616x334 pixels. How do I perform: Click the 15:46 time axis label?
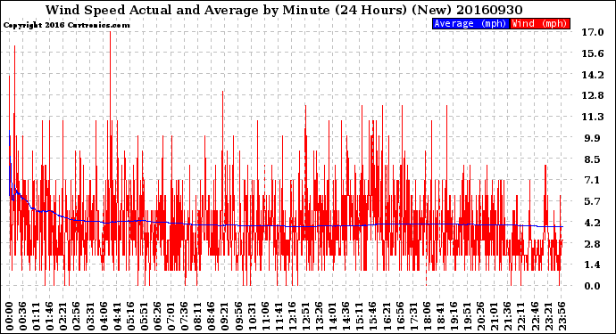[372, 316]
